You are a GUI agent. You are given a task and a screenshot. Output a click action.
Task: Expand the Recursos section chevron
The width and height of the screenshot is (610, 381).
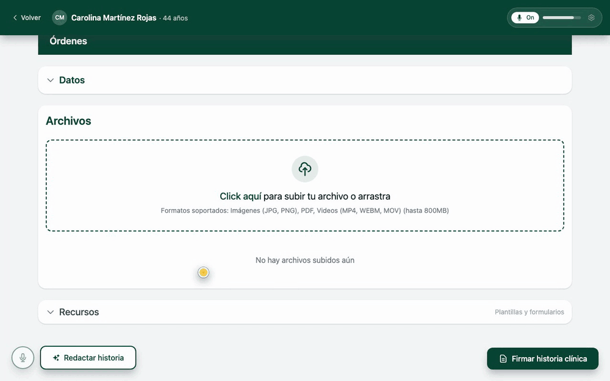pyautogui.click(x=50, y=312)
